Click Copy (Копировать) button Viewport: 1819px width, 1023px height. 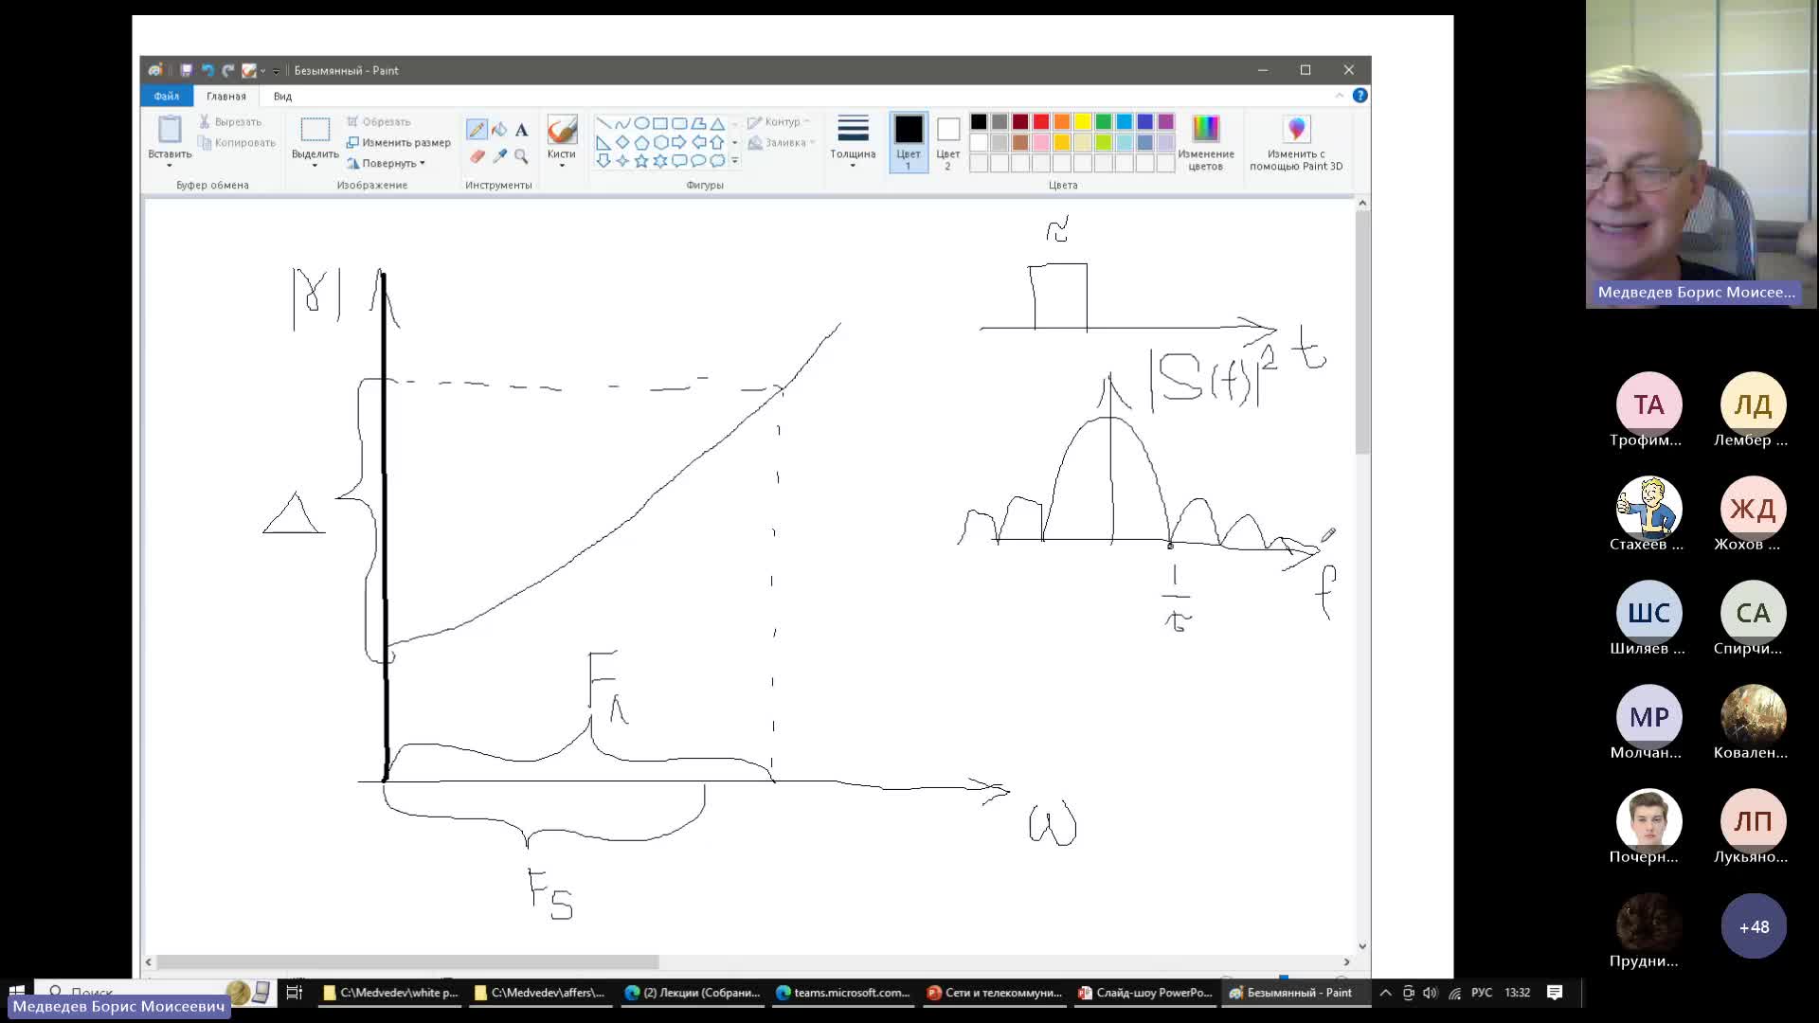pyautogui.click(x=237, y=142)
